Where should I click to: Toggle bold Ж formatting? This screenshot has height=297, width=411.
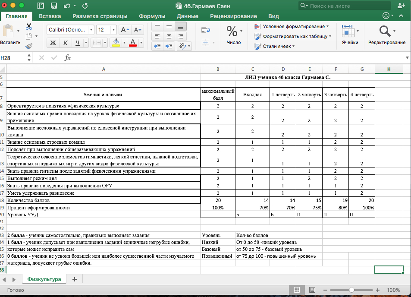click(x=53, y=43)
